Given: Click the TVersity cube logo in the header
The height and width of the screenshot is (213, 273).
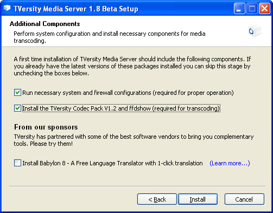Looking at the screenshot, I should [255, 31].
